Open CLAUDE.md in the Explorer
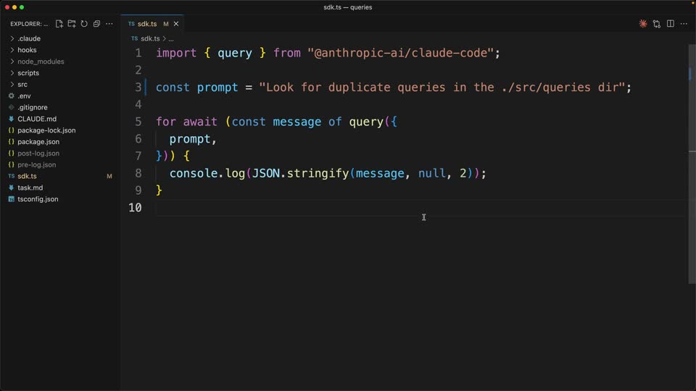696x391 pixels. point(60,119)
